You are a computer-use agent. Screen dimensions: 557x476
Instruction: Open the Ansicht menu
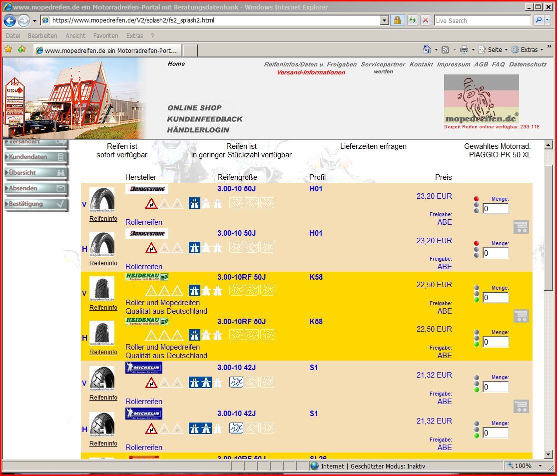coord(75,36)
